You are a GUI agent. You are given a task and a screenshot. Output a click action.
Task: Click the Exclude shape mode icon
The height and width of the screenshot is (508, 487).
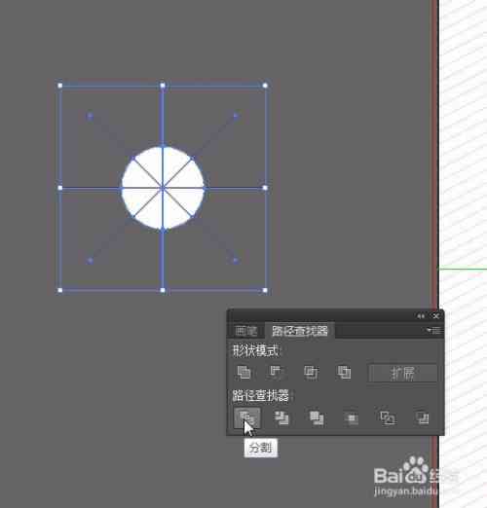tap(344, 373)
